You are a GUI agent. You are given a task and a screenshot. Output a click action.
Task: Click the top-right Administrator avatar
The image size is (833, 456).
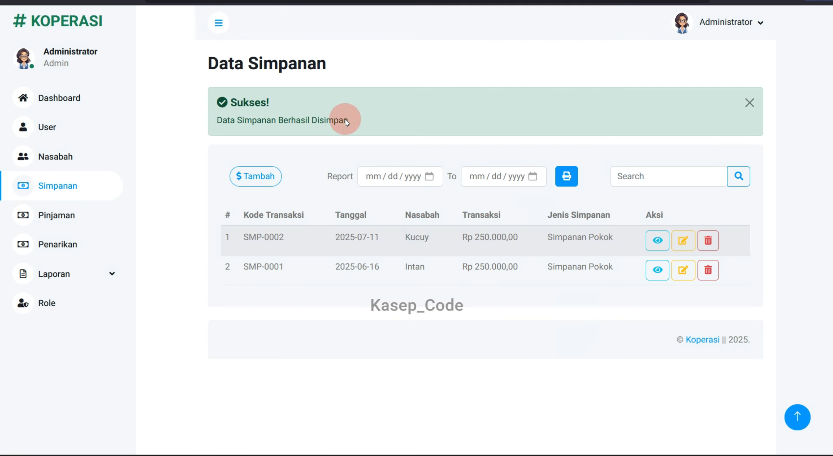coord(682,23)
